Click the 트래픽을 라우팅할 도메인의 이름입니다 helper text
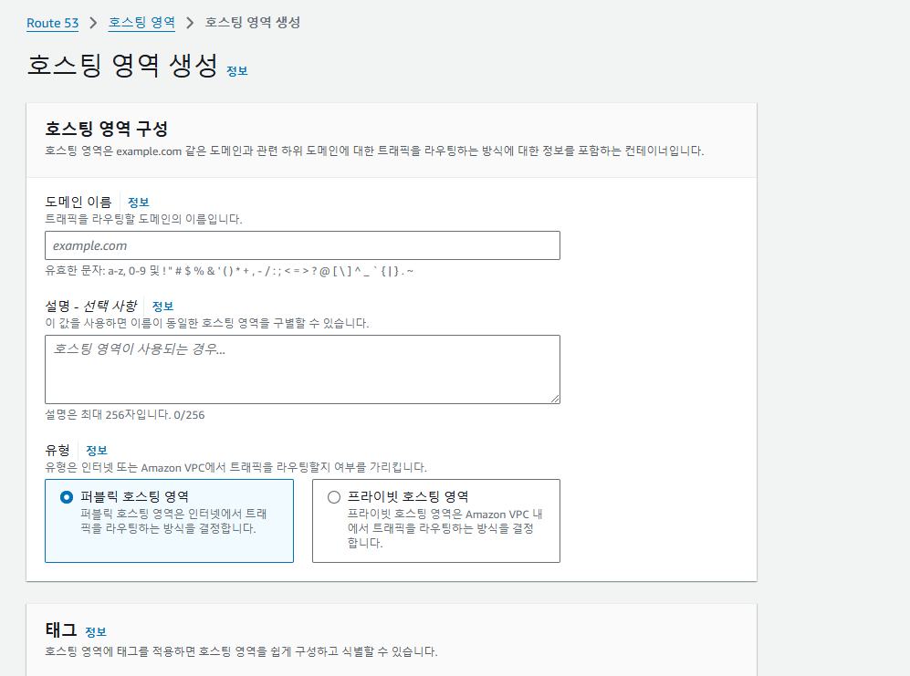The image size is (910, 676). tap(144, 219)
